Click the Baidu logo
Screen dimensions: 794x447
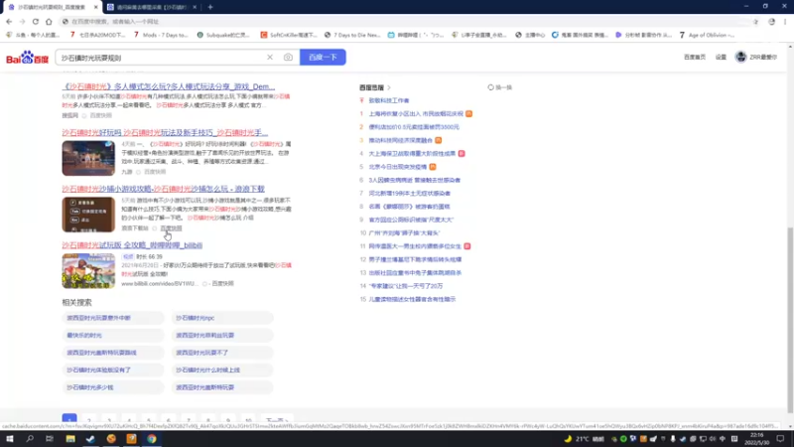click(28, 58)
